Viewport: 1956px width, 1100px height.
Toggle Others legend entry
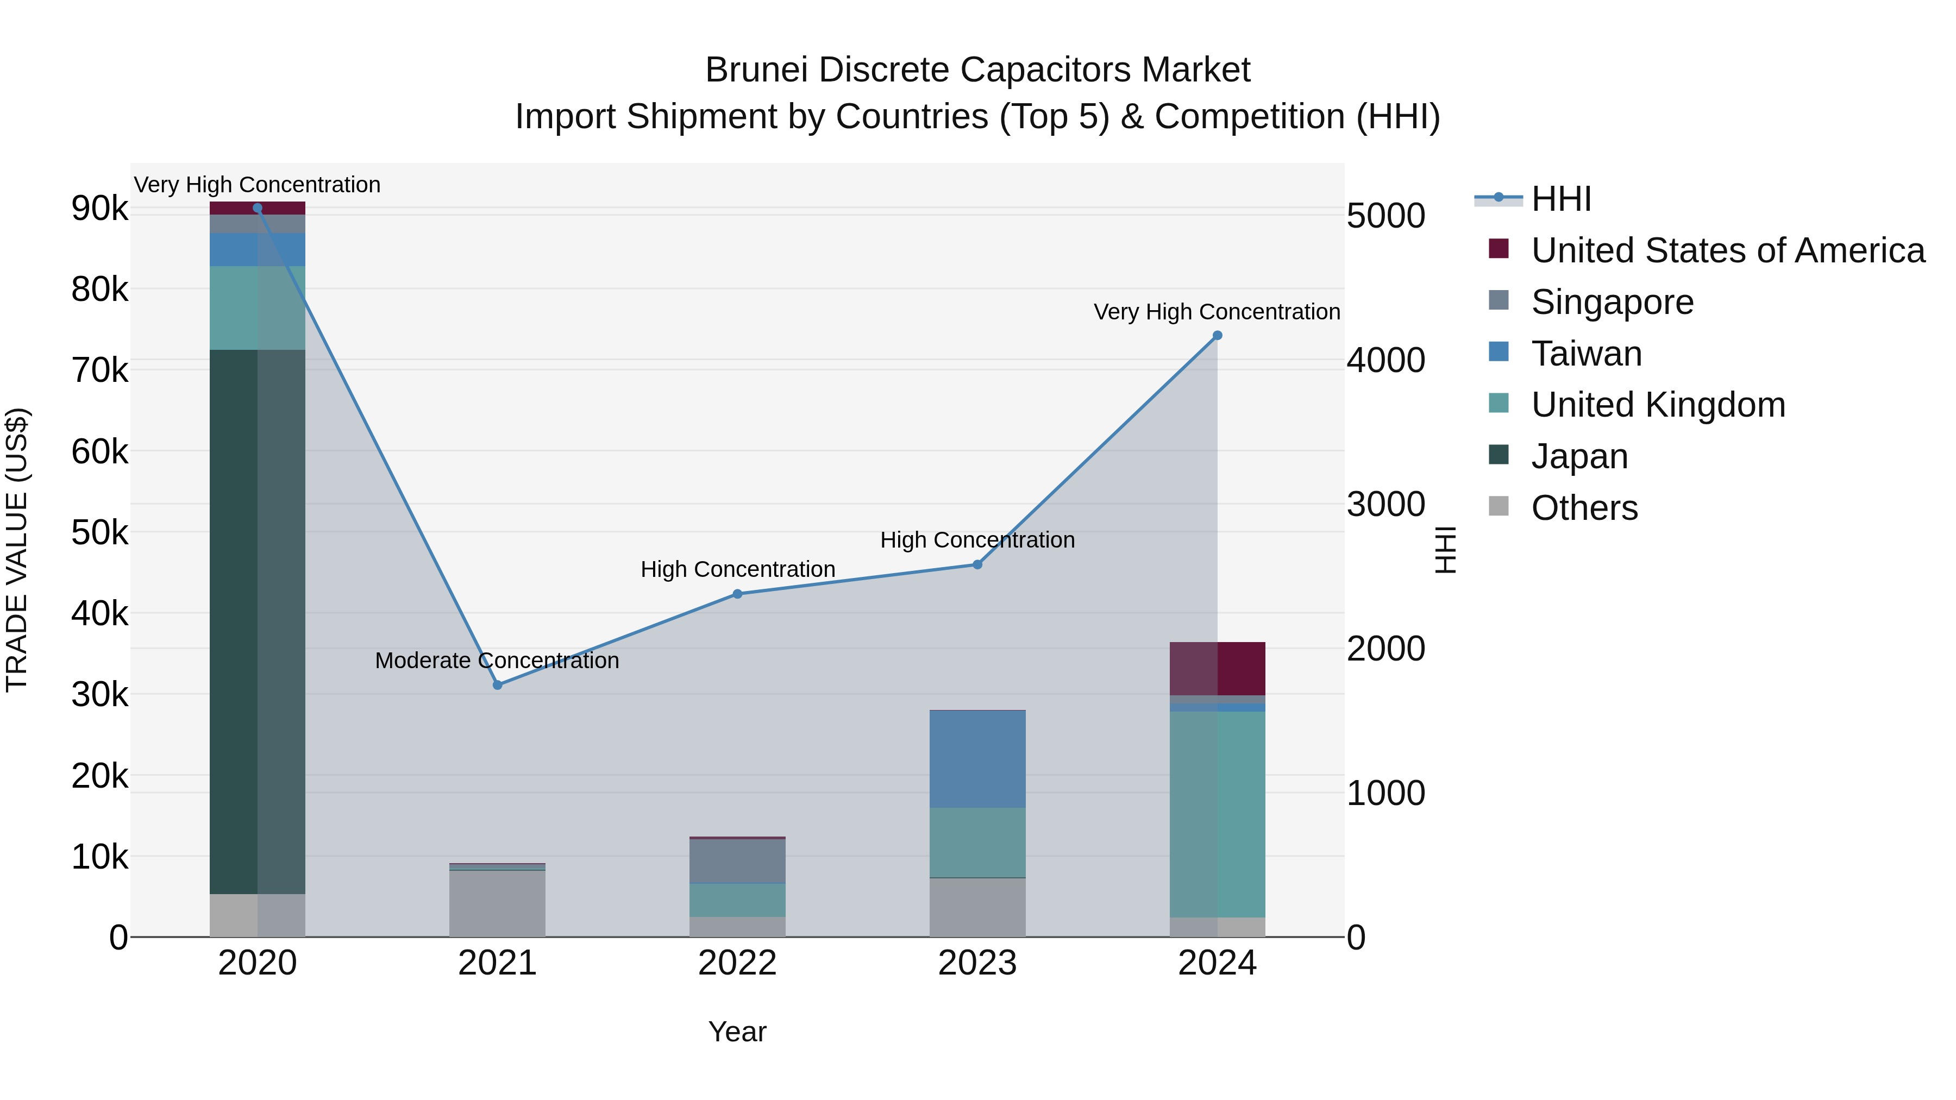(1563, 508)
